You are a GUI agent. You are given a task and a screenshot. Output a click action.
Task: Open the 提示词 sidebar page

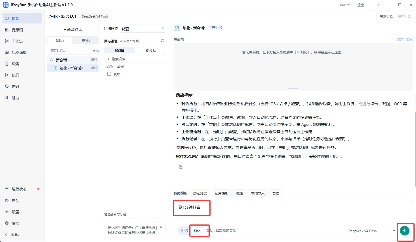22,30
